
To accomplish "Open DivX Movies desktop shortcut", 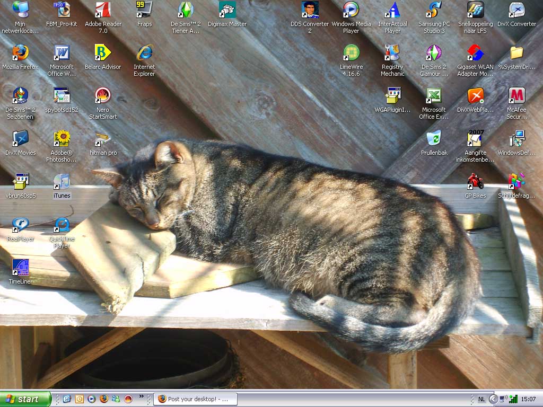I will pos(20,143).
